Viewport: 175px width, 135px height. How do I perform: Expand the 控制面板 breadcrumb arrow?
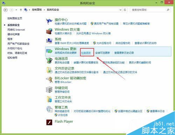[x=44, y=10]
